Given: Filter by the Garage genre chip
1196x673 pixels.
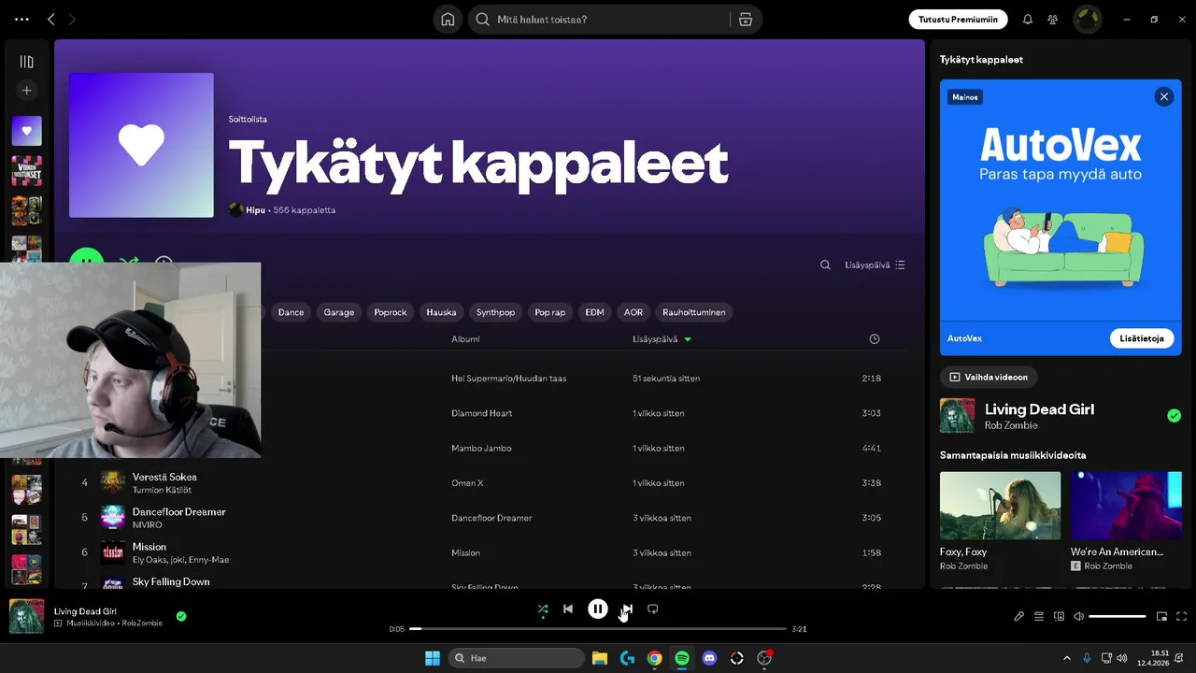Looking at the screenshot, I should tap(339, 312).
